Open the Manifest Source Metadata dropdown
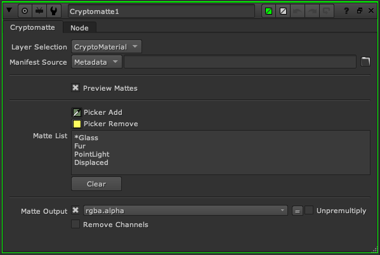Screen dimensions: 380x255 (x=96, y=62)
